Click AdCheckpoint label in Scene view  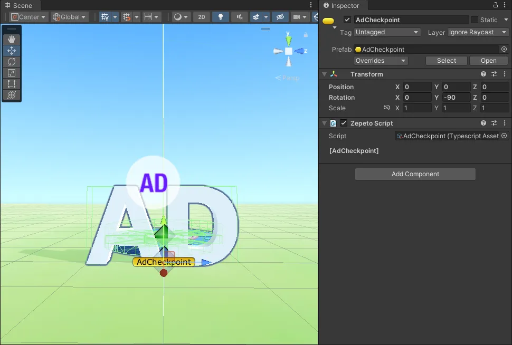(x=164, y=262)
